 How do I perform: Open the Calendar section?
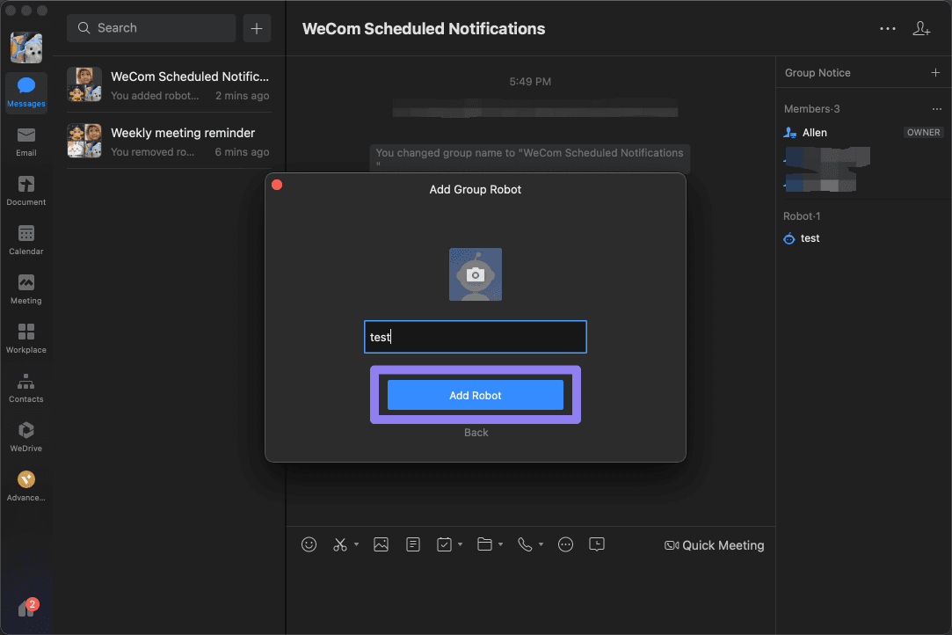[26, 238]
